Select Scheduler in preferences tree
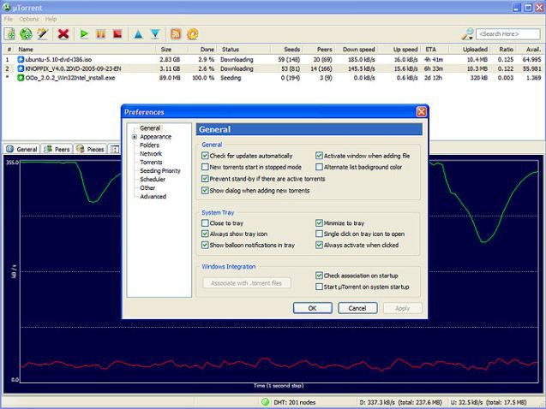 click(x=153, y=180)
